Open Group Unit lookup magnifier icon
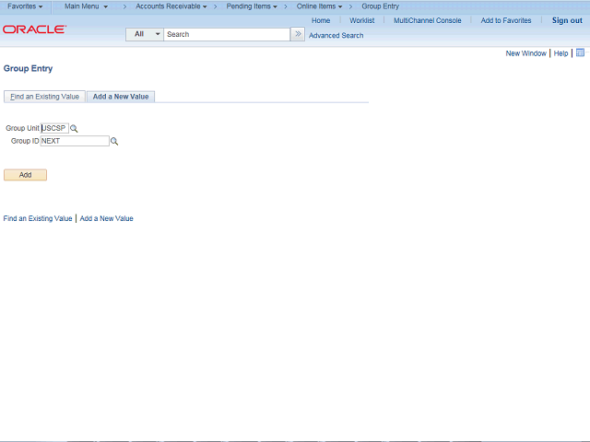This screenshot has width=590, height=442. tap(74, 129)
